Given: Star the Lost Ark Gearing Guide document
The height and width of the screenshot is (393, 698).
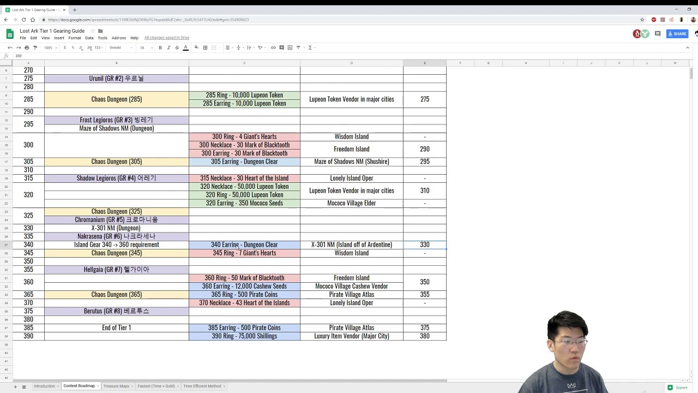Looking at the screenshot, I should [93, 31].
